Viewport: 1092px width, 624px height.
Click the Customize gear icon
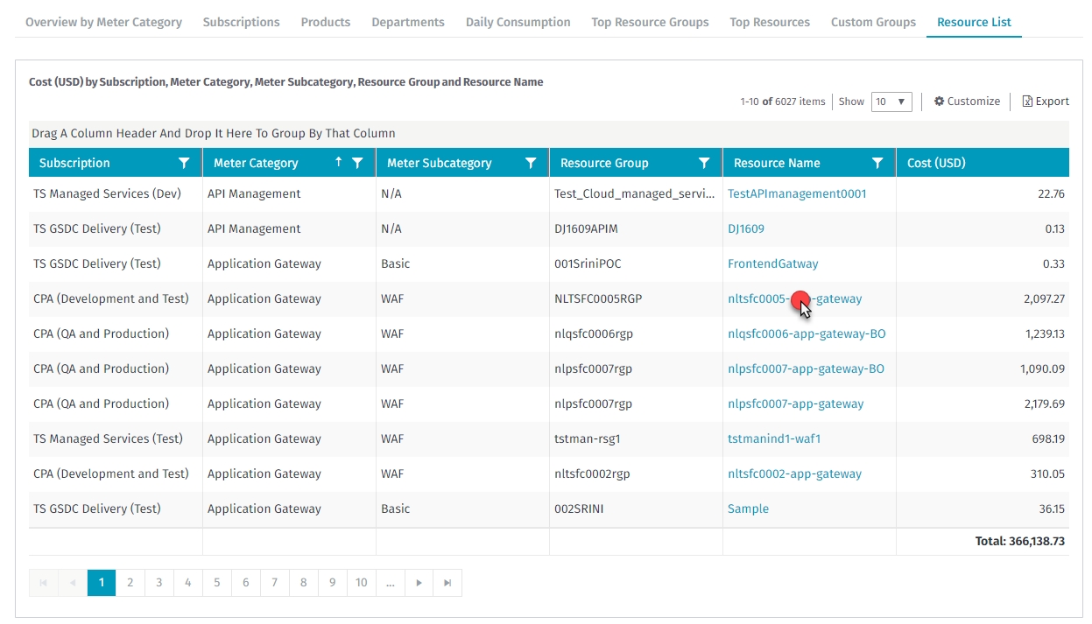point(940,102)
